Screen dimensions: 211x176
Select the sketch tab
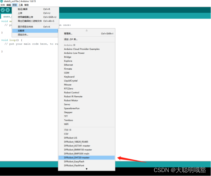[x=7, y=17]
